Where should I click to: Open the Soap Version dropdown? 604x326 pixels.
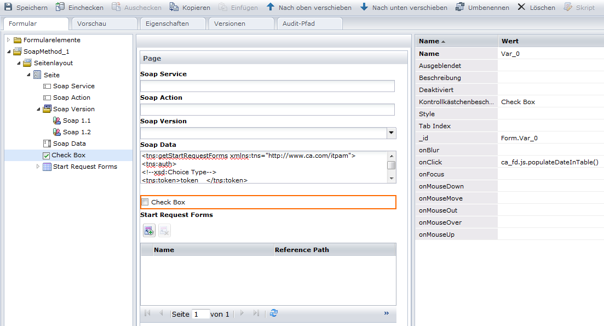(x=391, y=133)
